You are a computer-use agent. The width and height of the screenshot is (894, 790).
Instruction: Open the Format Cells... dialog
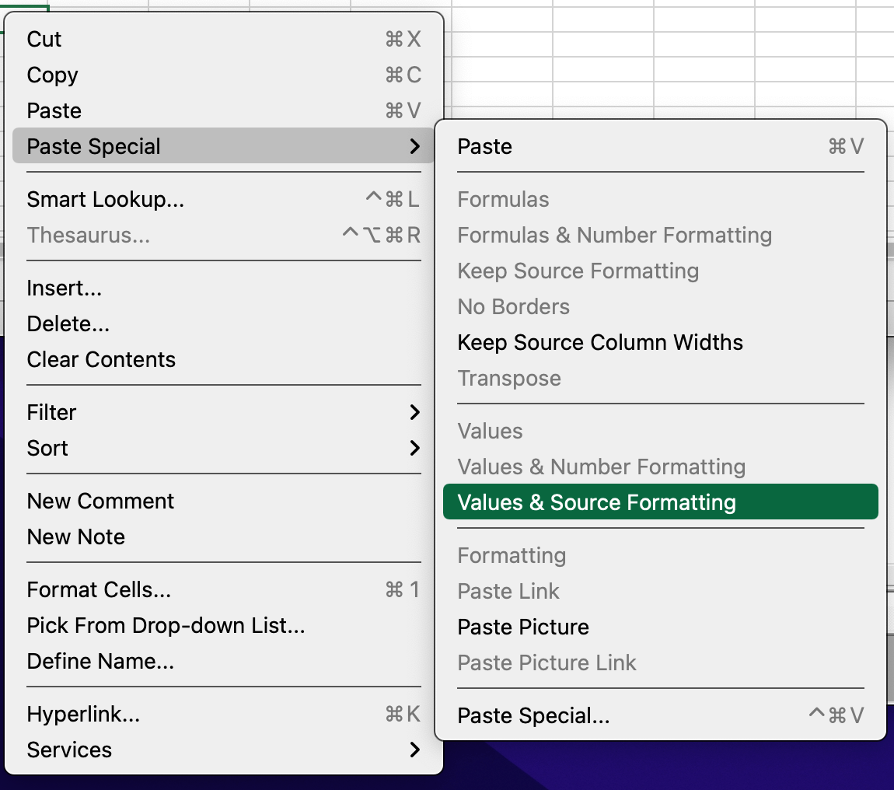pos(99,590)
